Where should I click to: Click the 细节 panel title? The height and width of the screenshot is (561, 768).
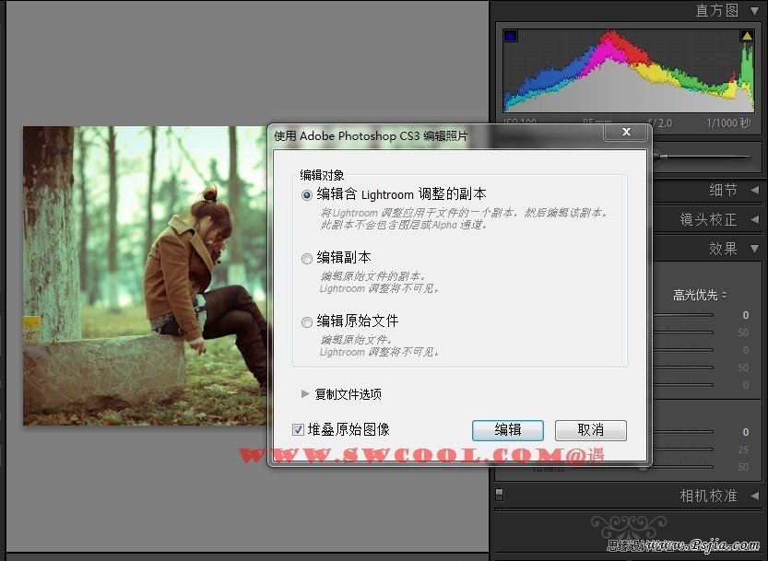tap(723, 190)
